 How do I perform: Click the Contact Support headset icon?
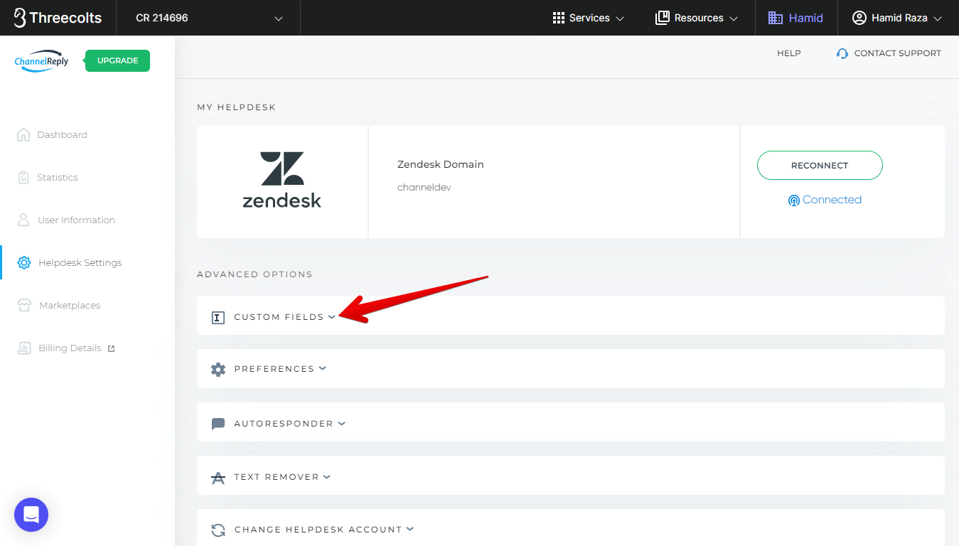coord(842,53)
